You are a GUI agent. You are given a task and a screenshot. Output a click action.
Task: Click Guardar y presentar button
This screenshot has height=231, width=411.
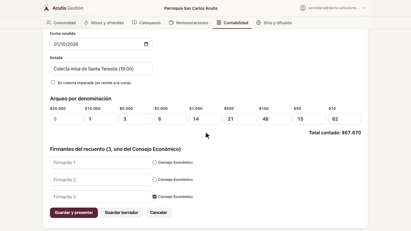[x=74, y=213]
